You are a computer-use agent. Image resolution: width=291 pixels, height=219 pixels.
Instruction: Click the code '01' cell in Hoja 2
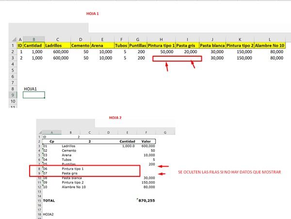tap(52, 146)
